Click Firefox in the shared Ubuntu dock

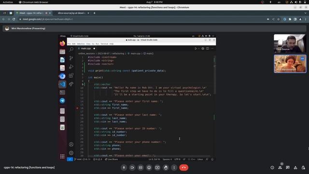coord(62,43)
